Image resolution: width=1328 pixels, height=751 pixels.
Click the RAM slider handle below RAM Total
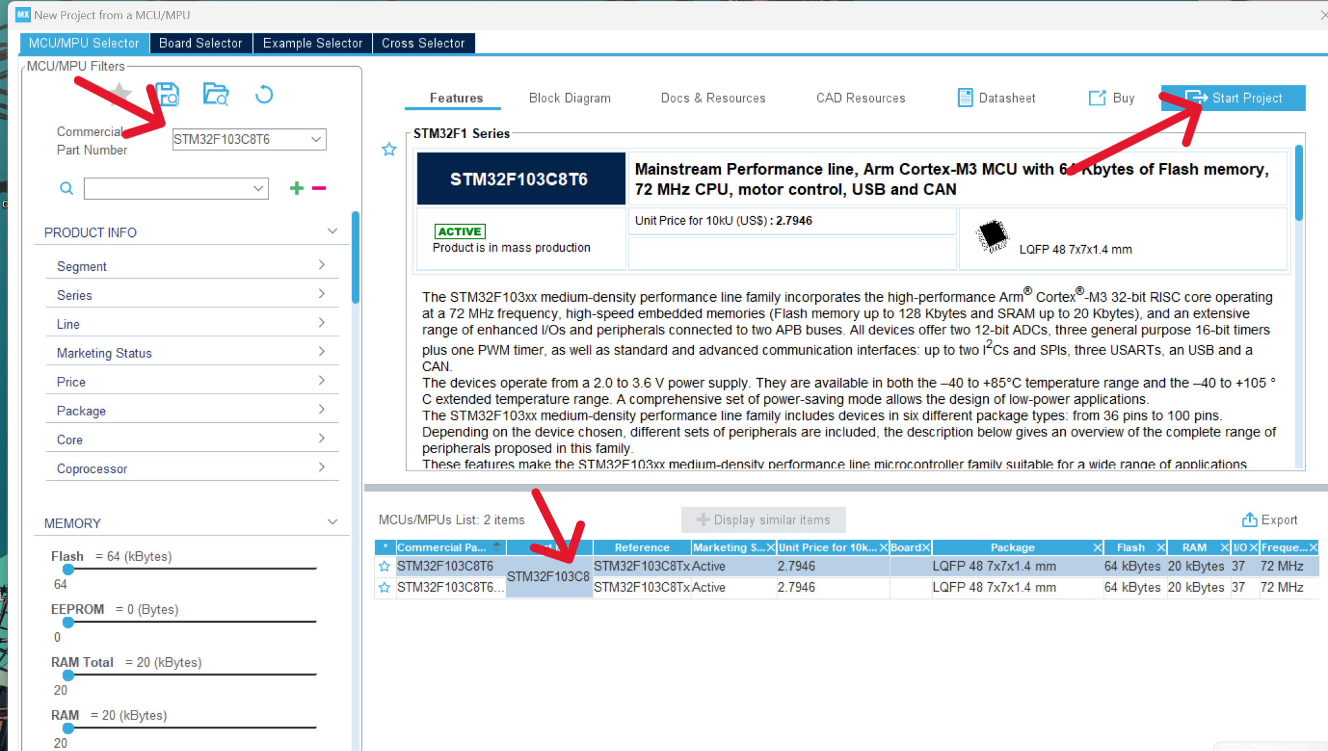pyautogui.click(x=68, y=728)
